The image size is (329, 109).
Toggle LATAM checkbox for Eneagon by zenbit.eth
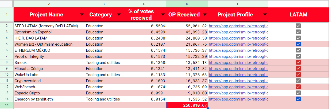(298, 99)
